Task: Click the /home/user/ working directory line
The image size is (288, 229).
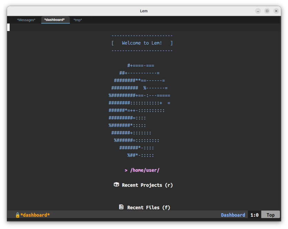Action: 142,170
